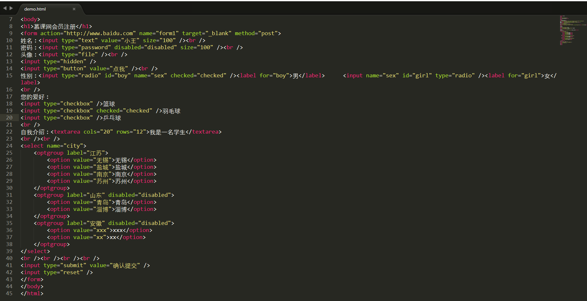Viewport: 587px width, 301px height.
Task: Click the URL "http://www.baidu.com" in form action
Action: click(x=100, y=33)
